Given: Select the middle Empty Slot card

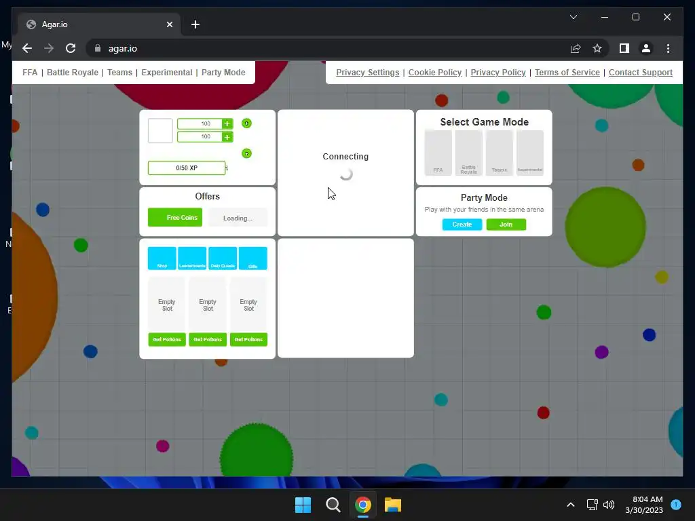Looking at the screenshot, I should [x=208, y=305].
